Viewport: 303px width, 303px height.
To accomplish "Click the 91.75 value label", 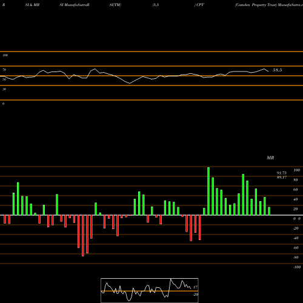I will click(282, 173).
